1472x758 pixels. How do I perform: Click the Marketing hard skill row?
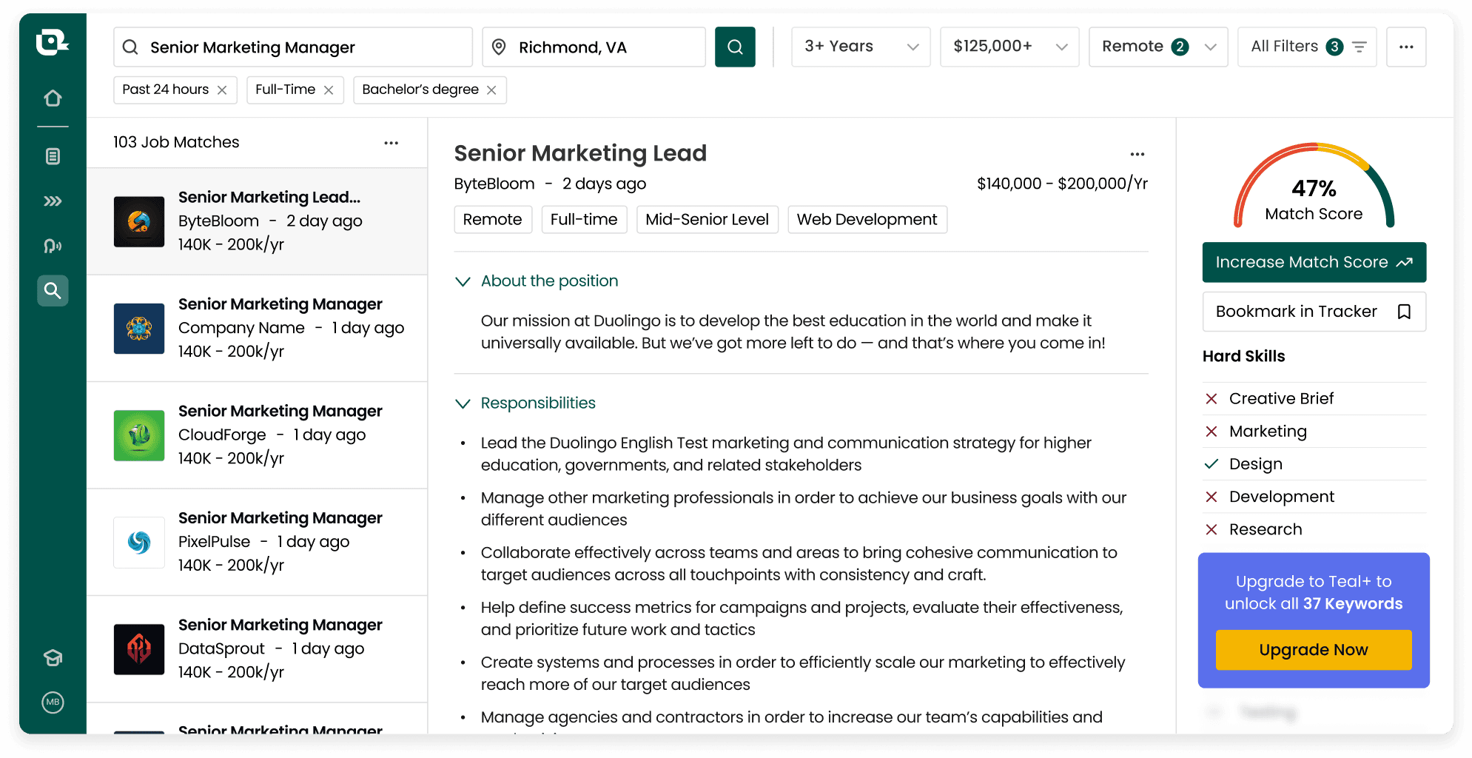click(x=1314, y=432)
